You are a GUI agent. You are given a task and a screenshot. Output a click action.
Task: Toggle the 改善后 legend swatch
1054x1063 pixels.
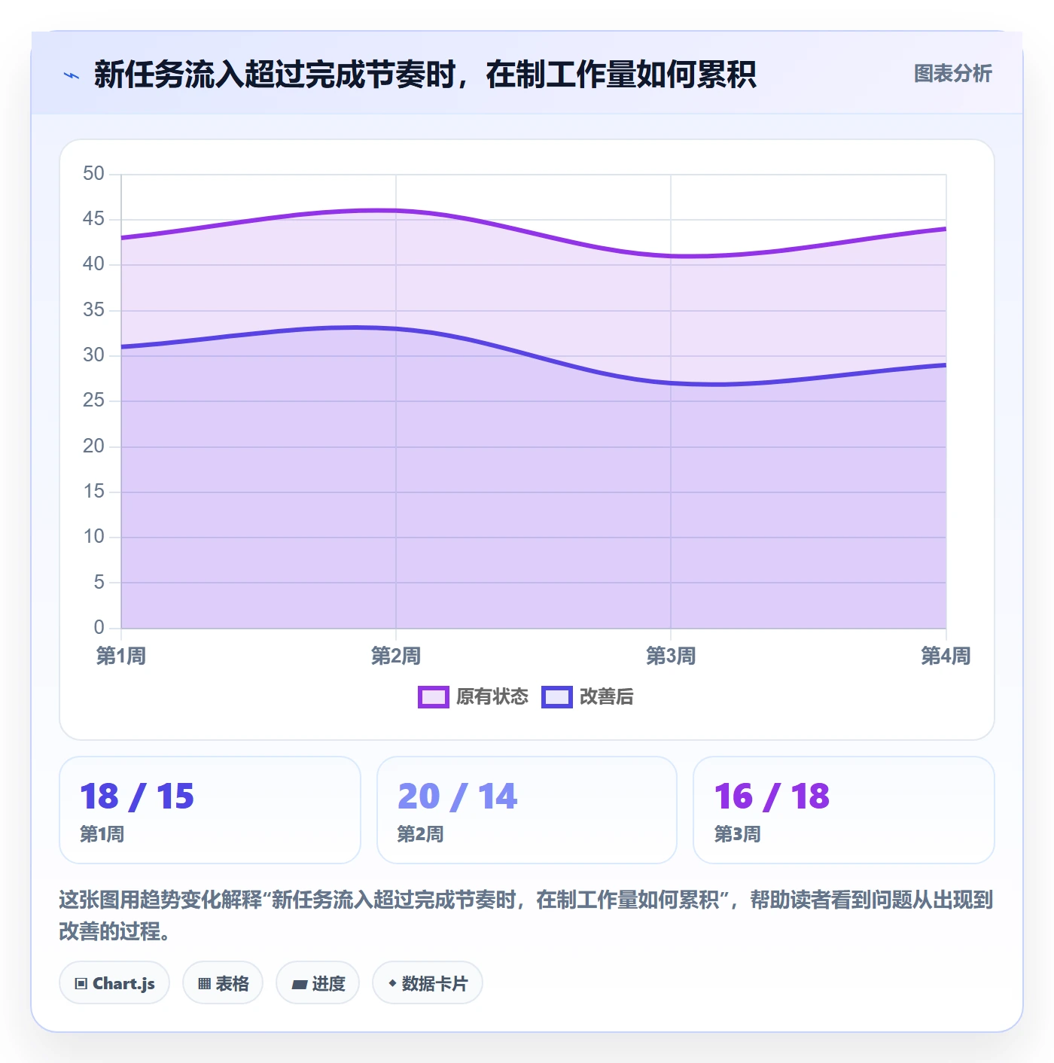[x=557, y=697]
